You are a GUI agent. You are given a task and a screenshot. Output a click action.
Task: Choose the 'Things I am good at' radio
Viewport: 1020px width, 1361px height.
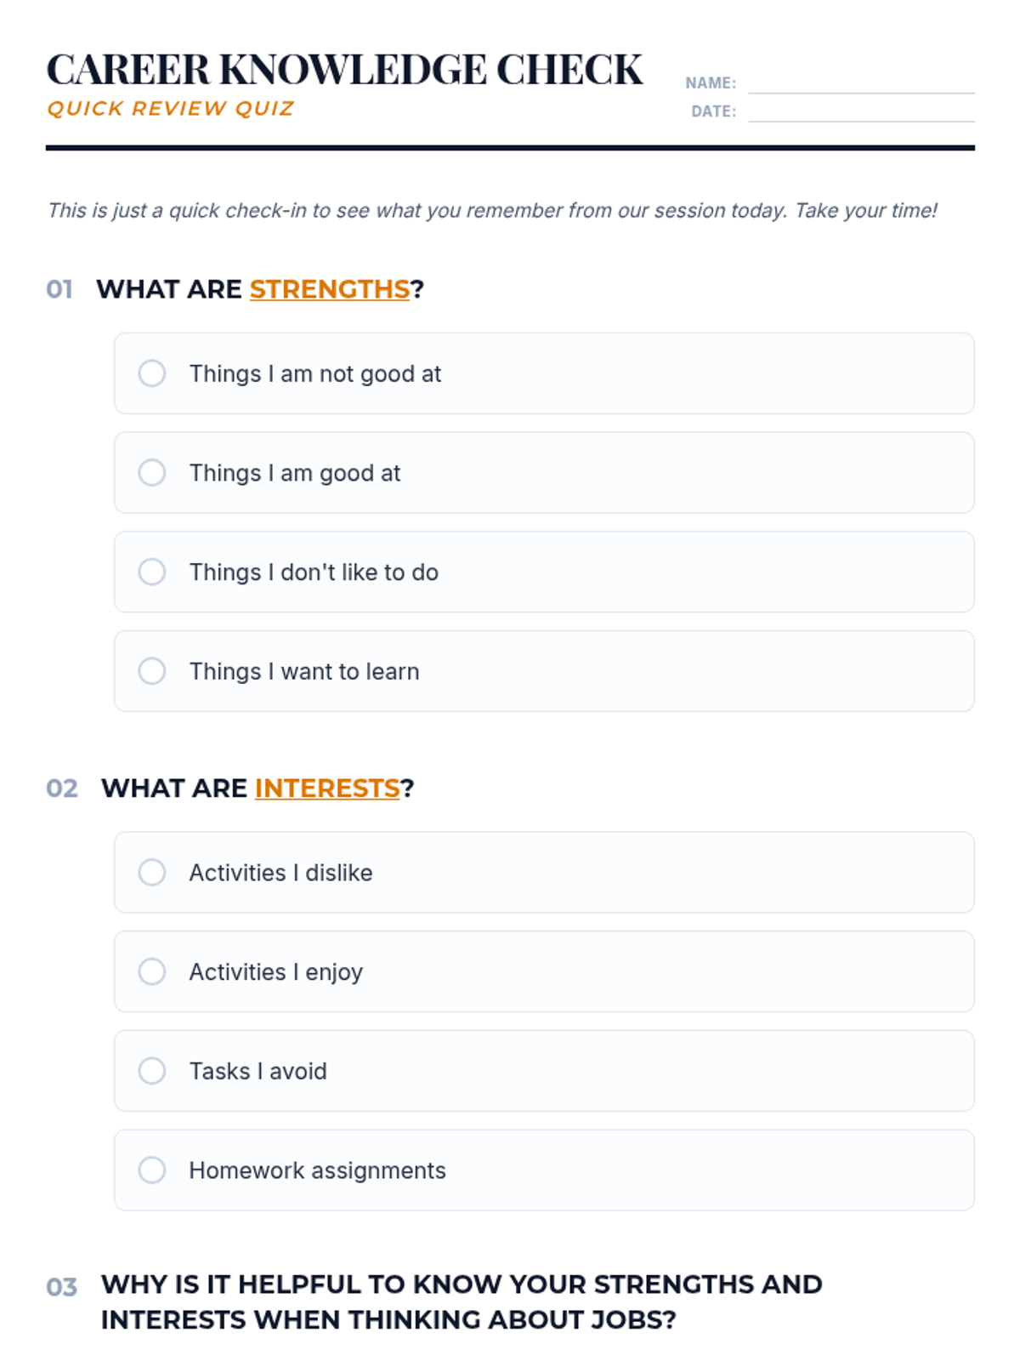[x=152, y=473]
